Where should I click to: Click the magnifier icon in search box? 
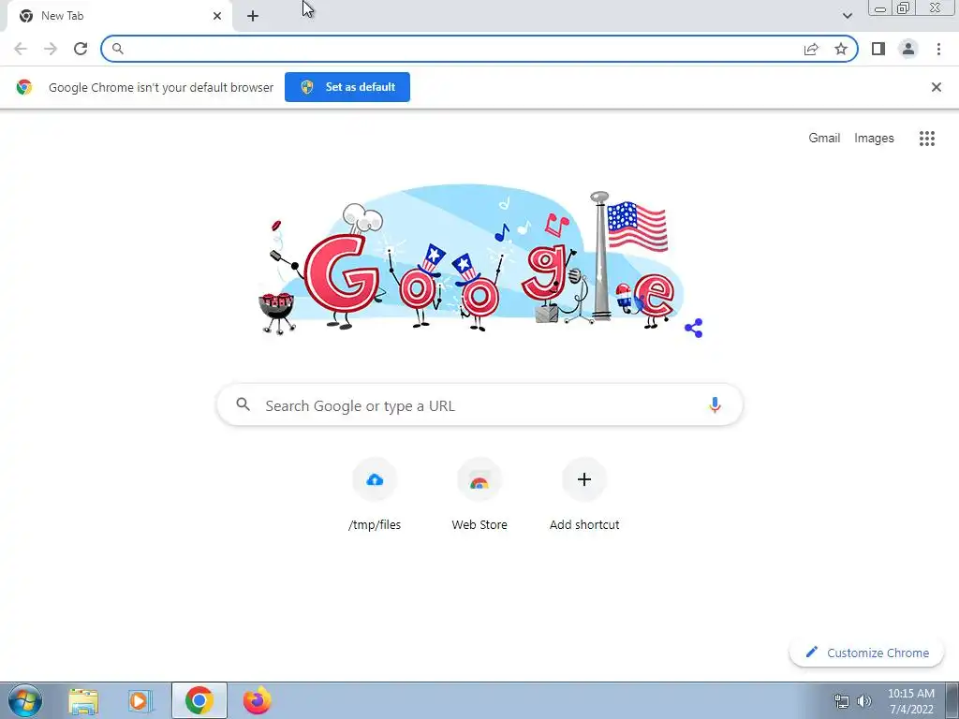click(243, 404)
